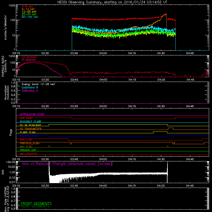Click the 04:30 tick under the Flags panel

161,159
